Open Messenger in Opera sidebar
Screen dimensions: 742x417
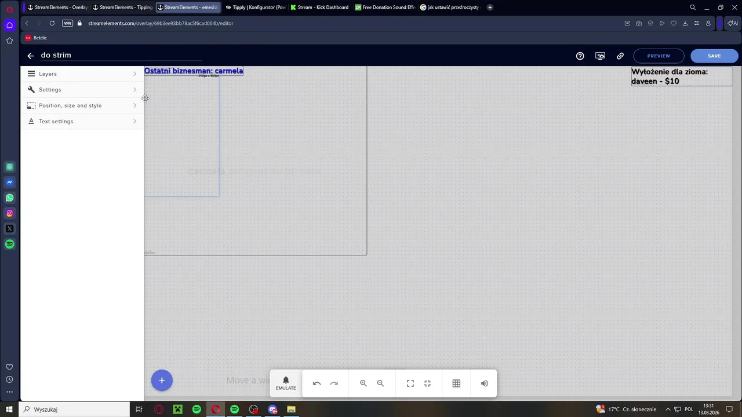point(9,182)
